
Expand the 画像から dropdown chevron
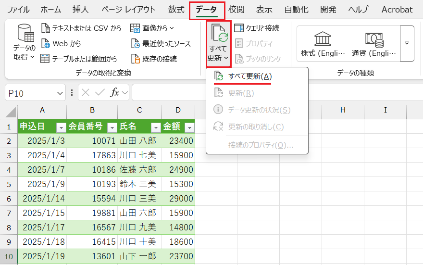[172, 28]
